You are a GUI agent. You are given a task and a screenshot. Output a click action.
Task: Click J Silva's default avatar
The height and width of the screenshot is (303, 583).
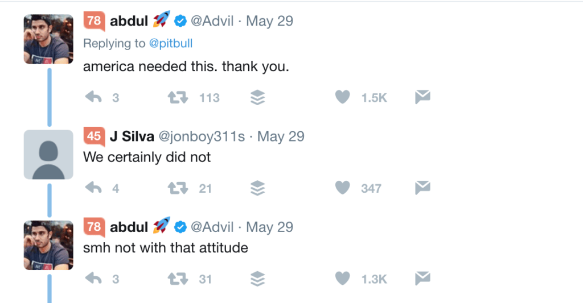click(x=48, y=155)
